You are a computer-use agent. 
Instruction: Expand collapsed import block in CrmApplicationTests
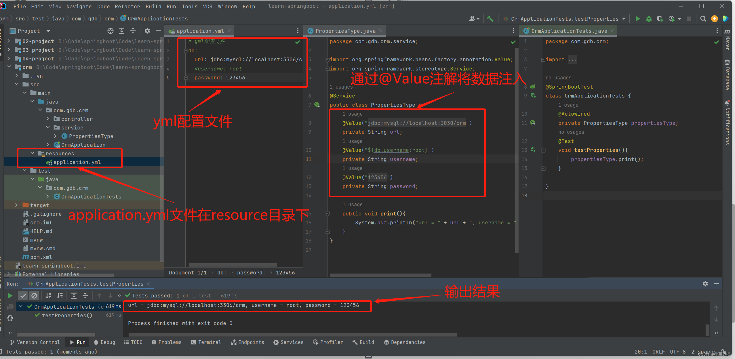[x=543, y=60]
